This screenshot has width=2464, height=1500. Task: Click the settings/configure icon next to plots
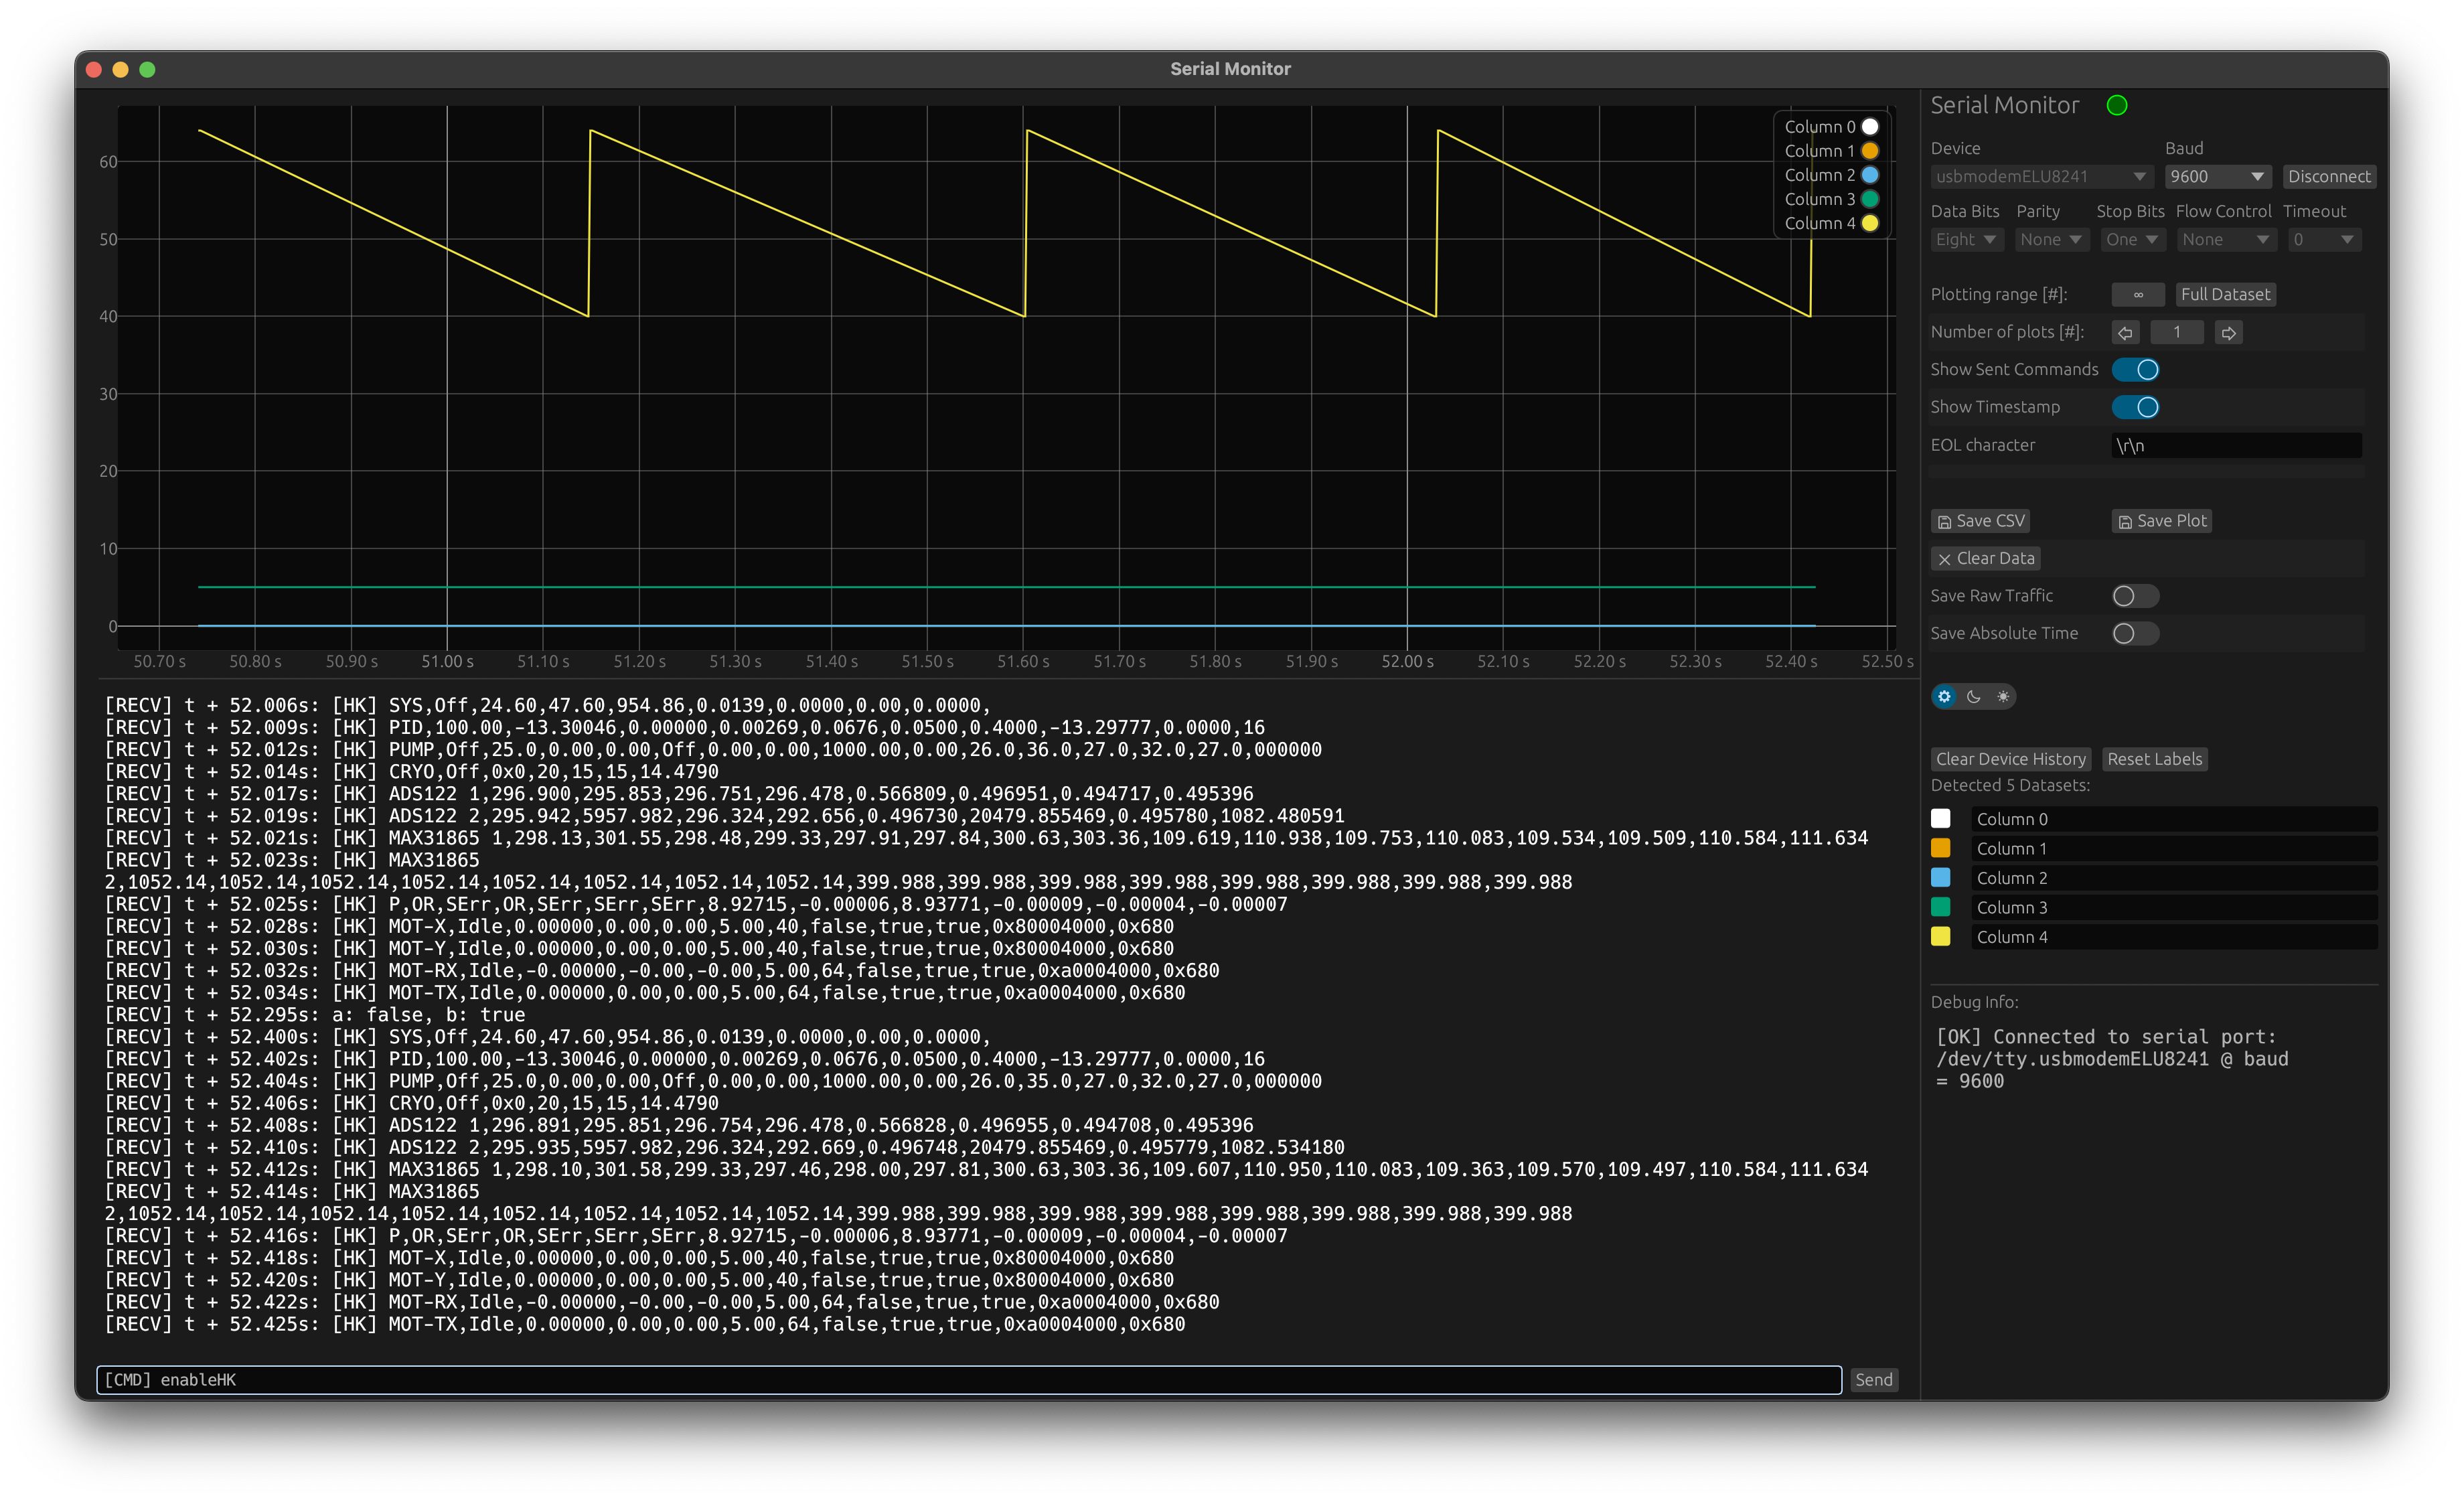point(1941,695)
